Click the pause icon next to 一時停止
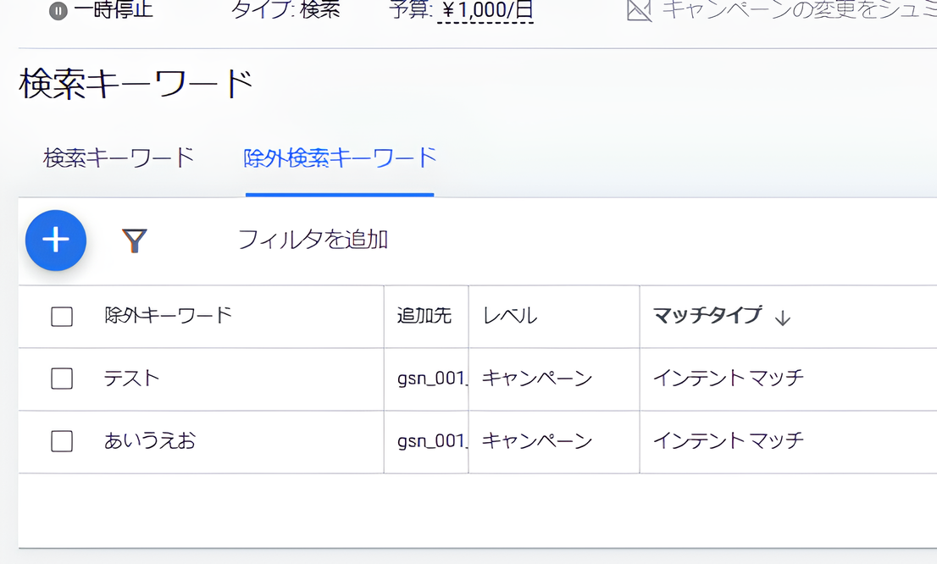Viewport: 937px width, 564px height. (x=58, y=11)
